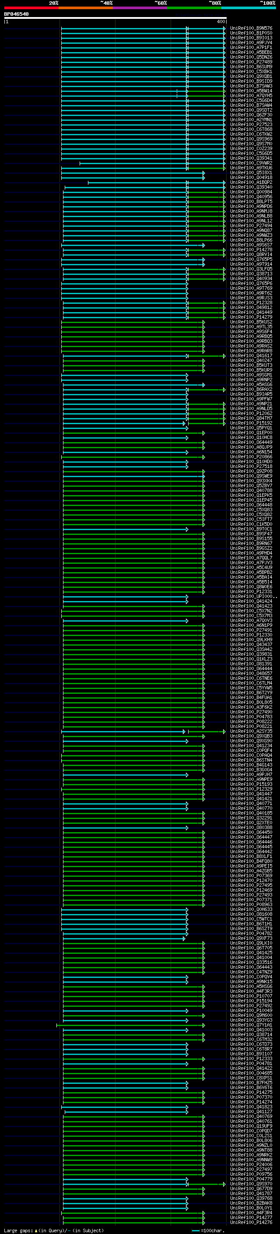The image size is (280, 1234).
Task: Select the query name BP046540
Action: [x=16, y=14]
